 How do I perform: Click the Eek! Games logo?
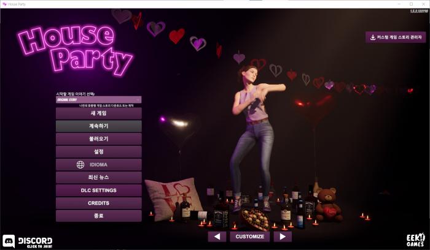click(415, 240)
